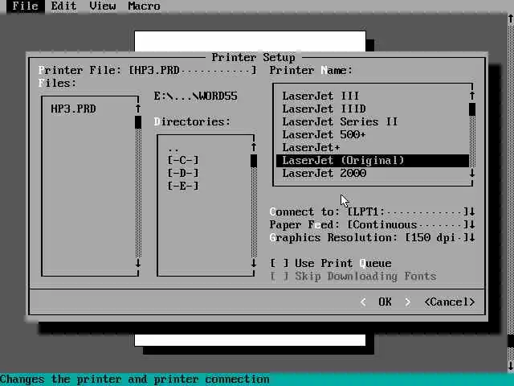The height and width of the screenshot is (386, 514).
Task: Click the Printer Name label
Action: (311, 70)
